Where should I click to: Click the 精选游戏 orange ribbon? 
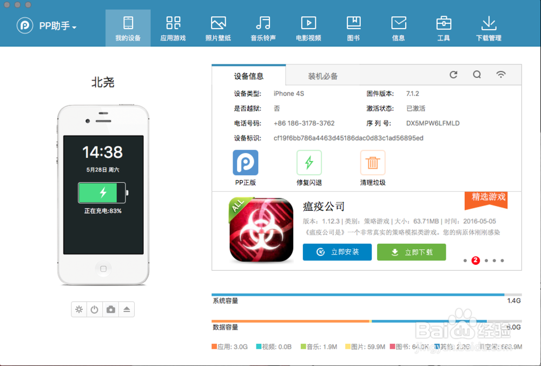(x=486, y=200)
